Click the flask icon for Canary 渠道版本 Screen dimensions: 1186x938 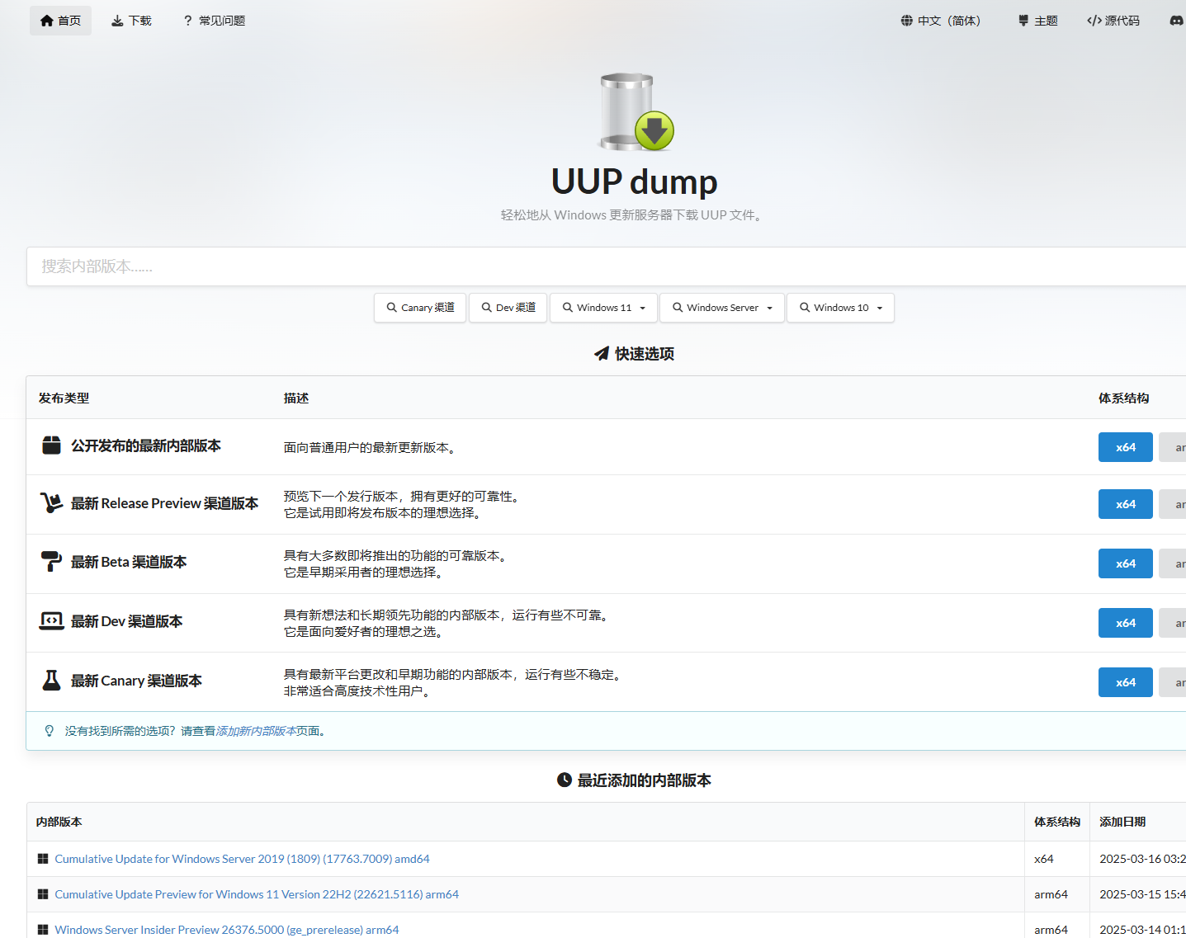point(51,681)
